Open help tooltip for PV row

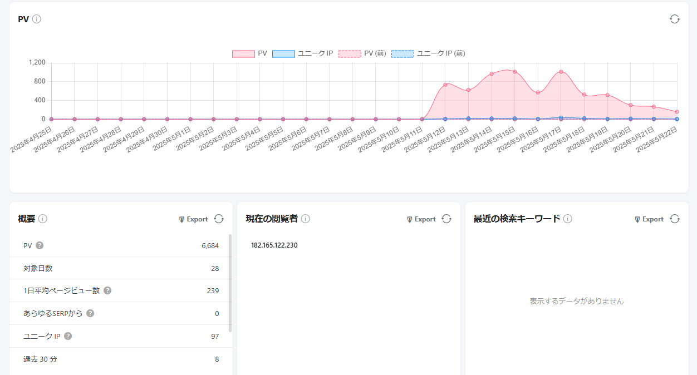click(x=40, y=245)
